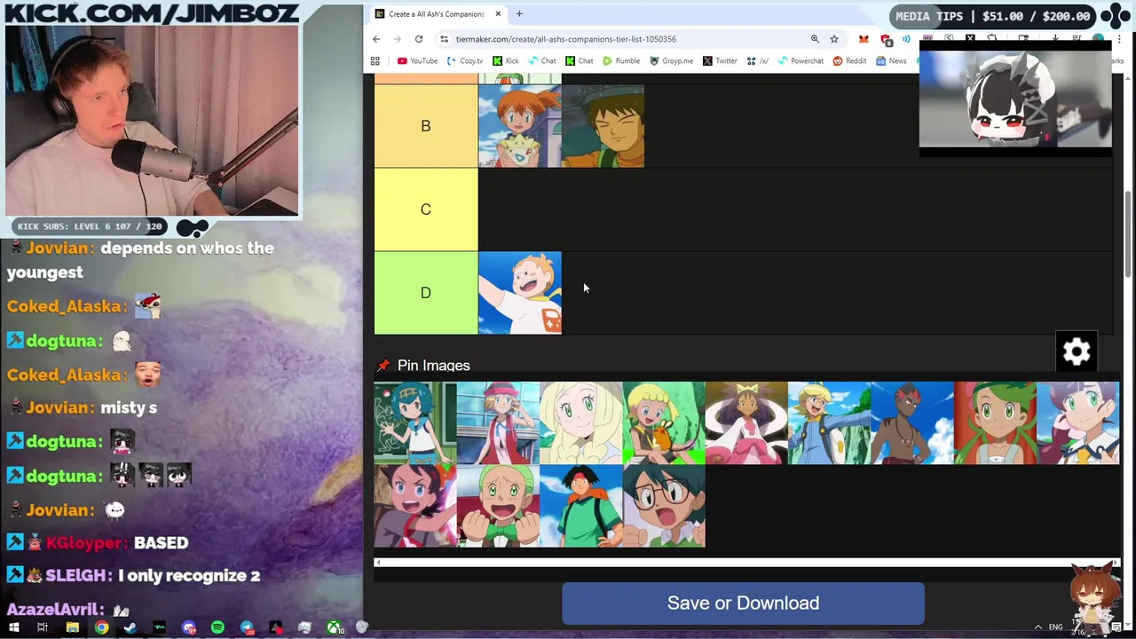Select Goh's thumbnail in second row
The width and height of the screenshot is (1136, 639).
click(415, 506)
